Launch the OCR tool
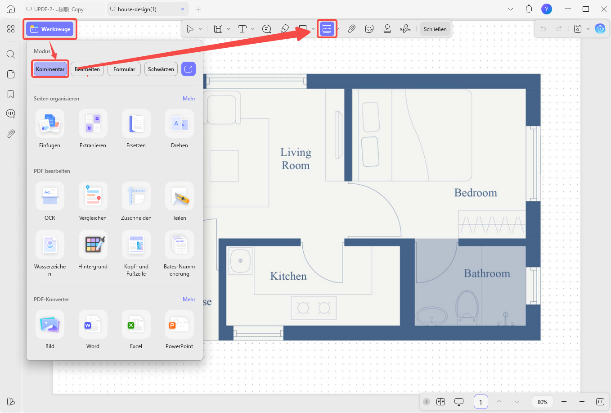Screen dimensions: 611x413 click(50, 201)
